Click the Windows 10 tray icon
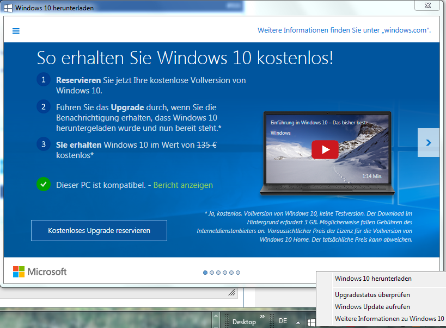 coord(311,322)
